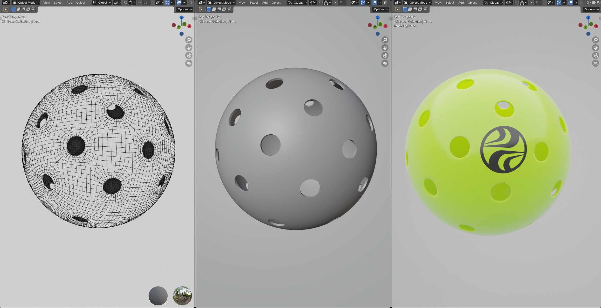This screenshot has height=308, width=601.
Task: Open overlays options arrow in rendered viewport
Action: [x=576, y=3]
